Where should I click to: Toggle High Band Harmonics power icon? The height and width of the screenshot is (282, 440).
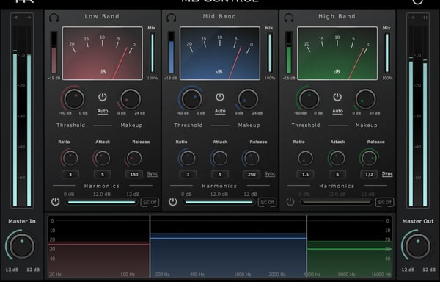[x=290, y=202]
